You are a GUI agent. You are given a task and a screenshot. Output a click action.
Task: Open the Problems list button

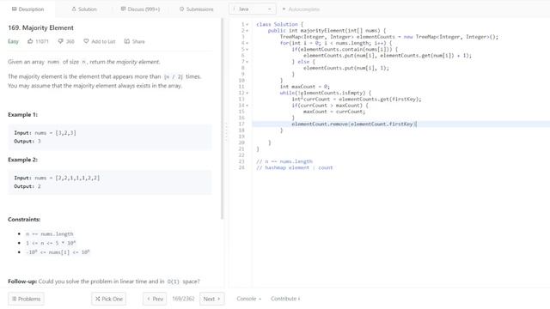pos(26,299)
